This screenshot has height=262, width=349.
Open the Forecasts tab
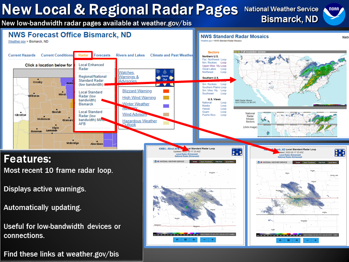102,55
